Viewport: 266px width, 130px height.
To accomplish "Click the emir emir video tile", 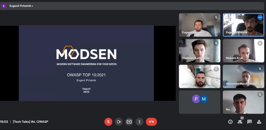I will [x=199, y=76].
